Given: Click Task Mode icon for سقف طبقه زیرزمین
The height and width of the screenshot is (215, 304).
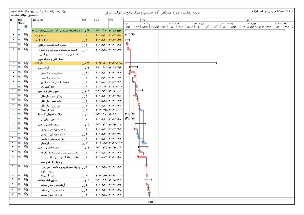Looking at the screenshot, I should click(x=19, y=147).
